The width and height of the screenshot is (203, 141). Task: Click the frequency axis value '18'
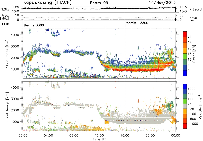pos(17,15)
